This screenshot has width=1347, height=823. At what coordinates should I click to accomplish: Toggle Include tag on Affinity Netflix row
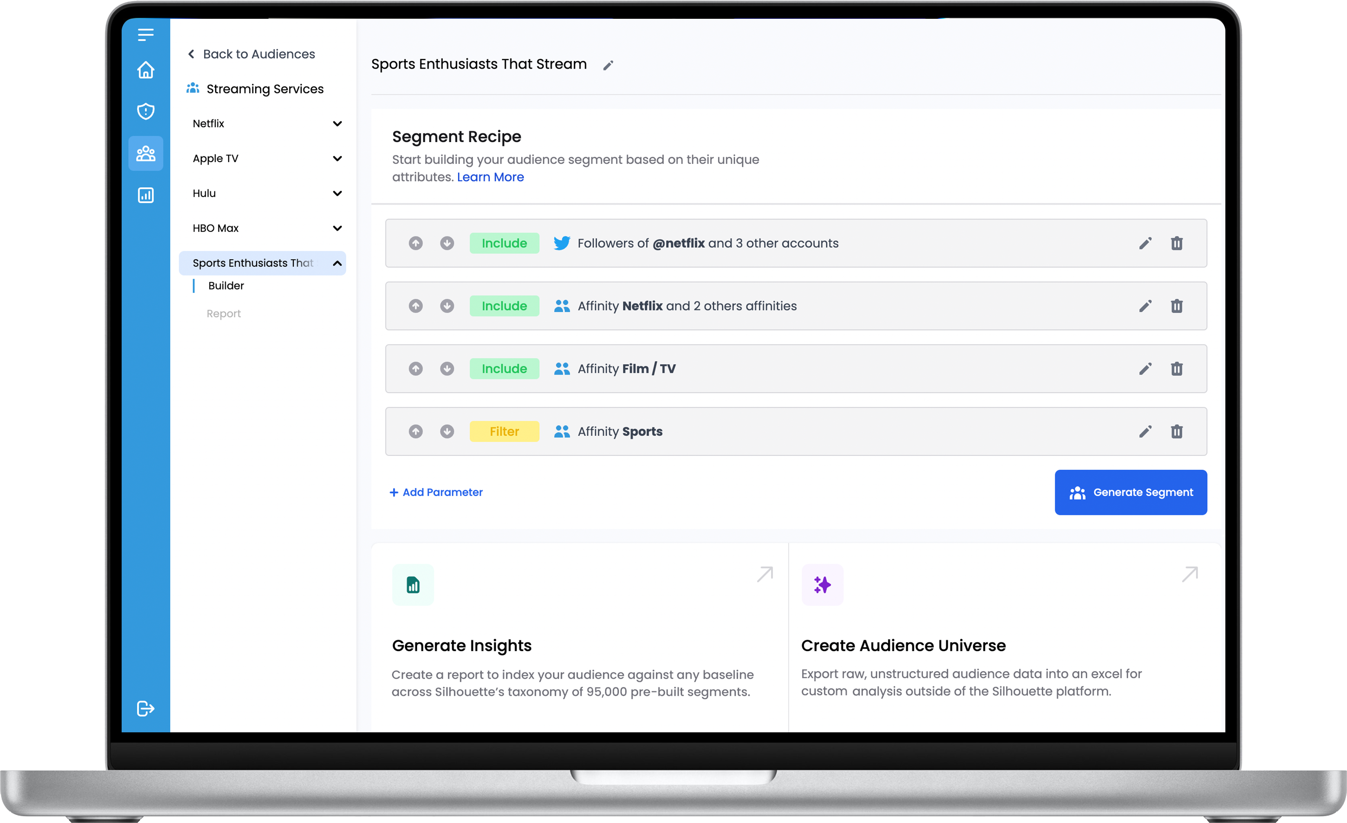coord(504,306)
